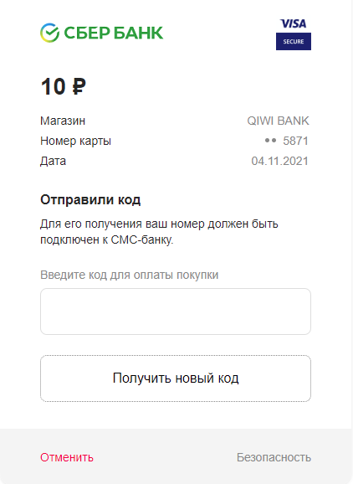Click the Введите код для оплаты покупки label
The width and height of the screenshot is (353, 484).
point(129,275)
